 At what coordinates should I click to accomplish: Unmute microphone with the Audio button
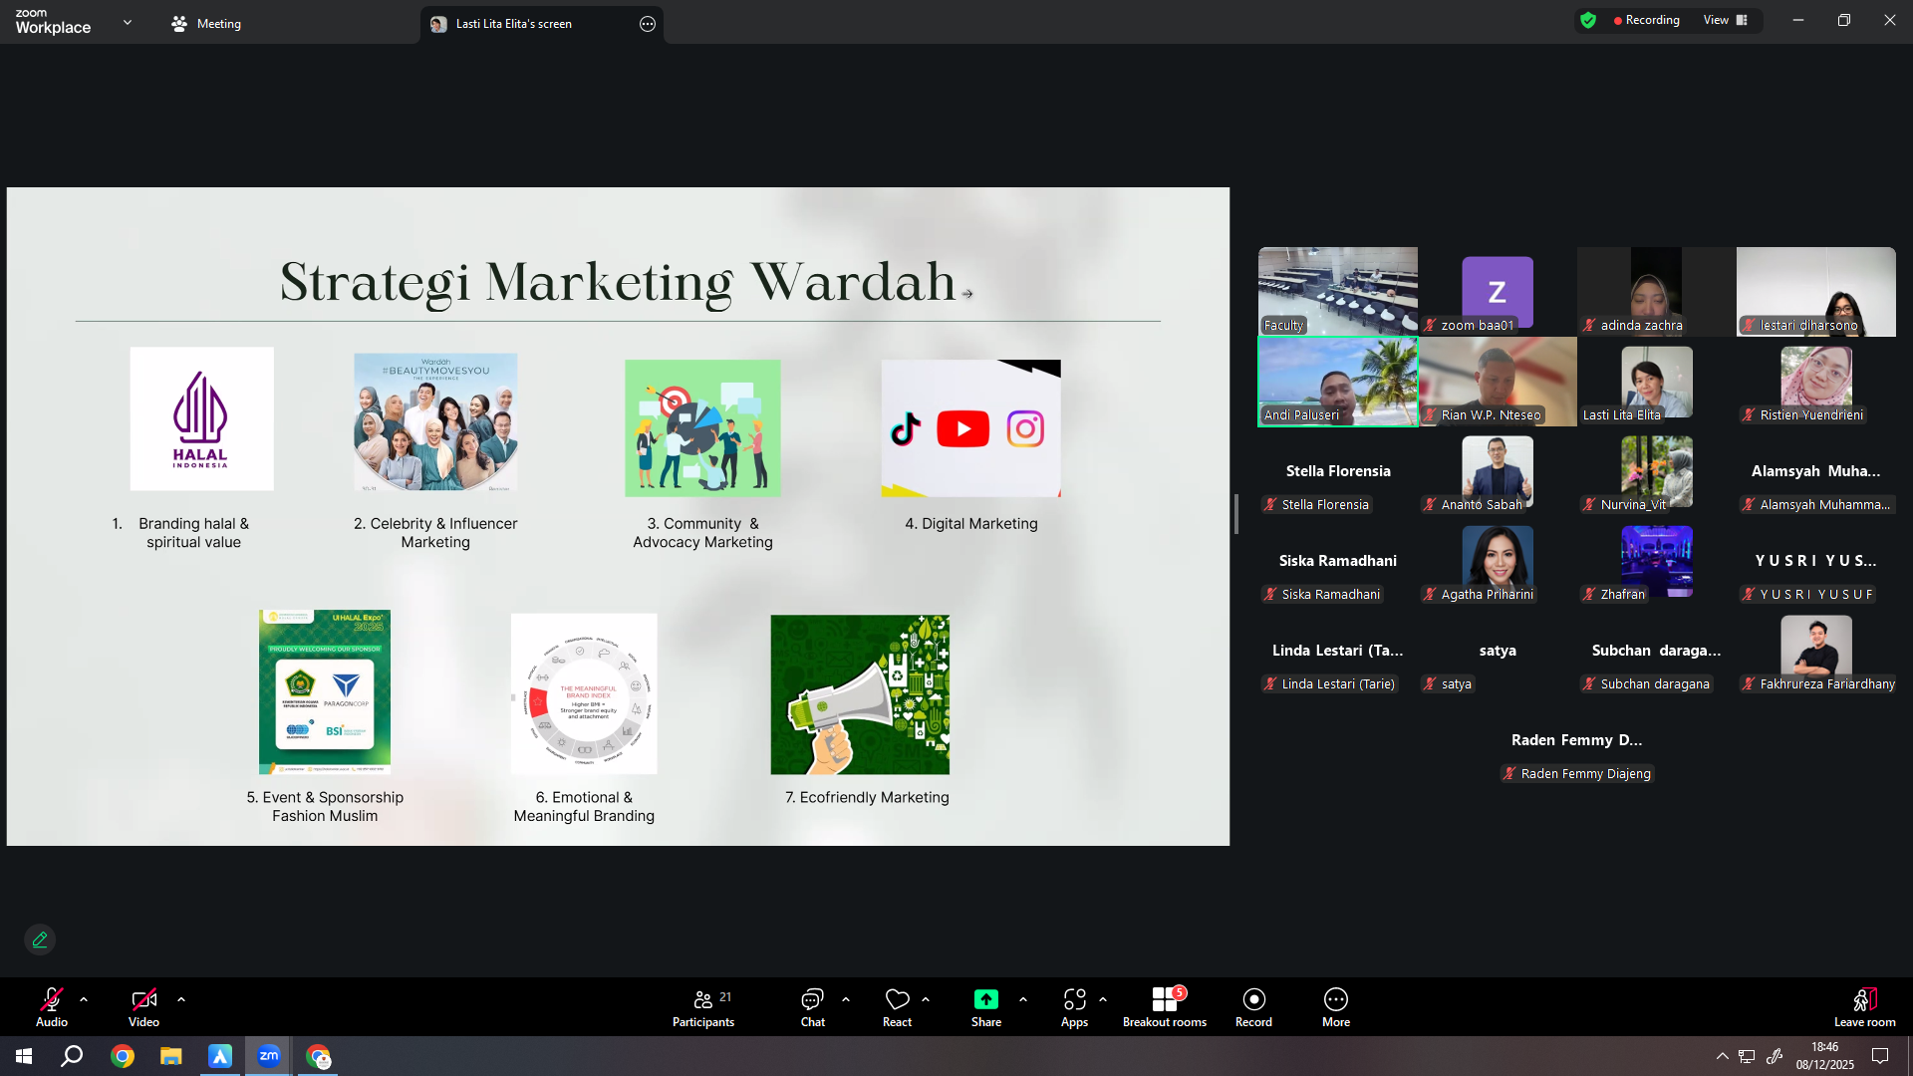(x=52, y=1006)
